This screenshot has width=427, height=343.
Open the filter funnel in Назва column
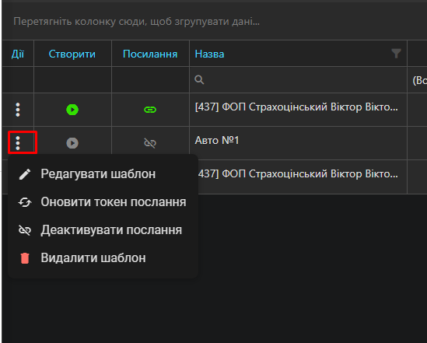(x=396, y=54)
